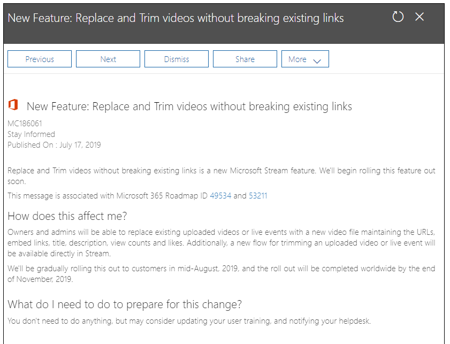Dismiss this New Feature message
The image size is (450, 344).
176,59
